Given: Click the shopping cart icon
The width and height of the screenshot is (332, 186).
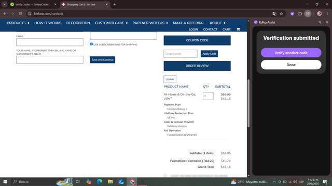Looking at the screenshot, I should [x=238, y=29].
